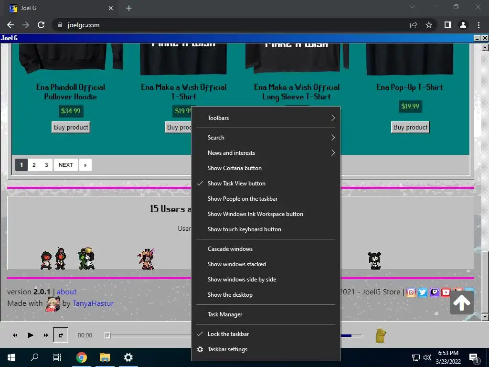Toggle Show Task View button option
The height and width of the screenshot is (367, 489).
(x=266, y=183)
